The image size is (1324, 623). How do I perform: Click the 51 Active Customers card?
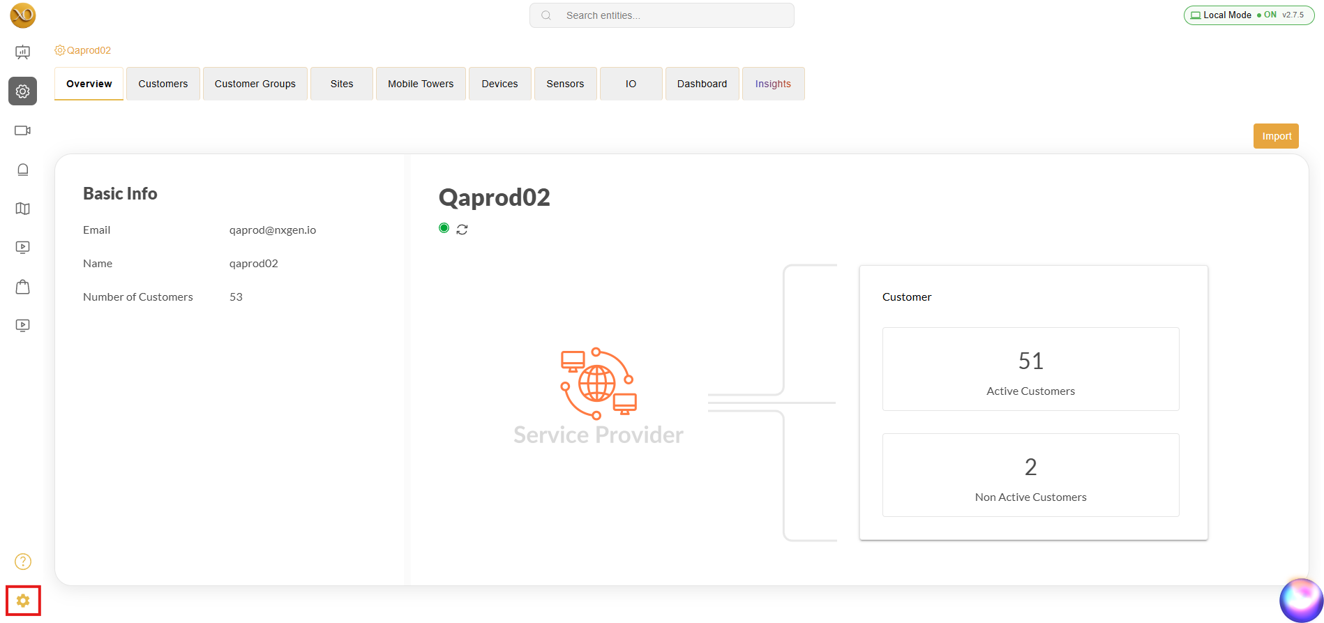coord(1030,369)
